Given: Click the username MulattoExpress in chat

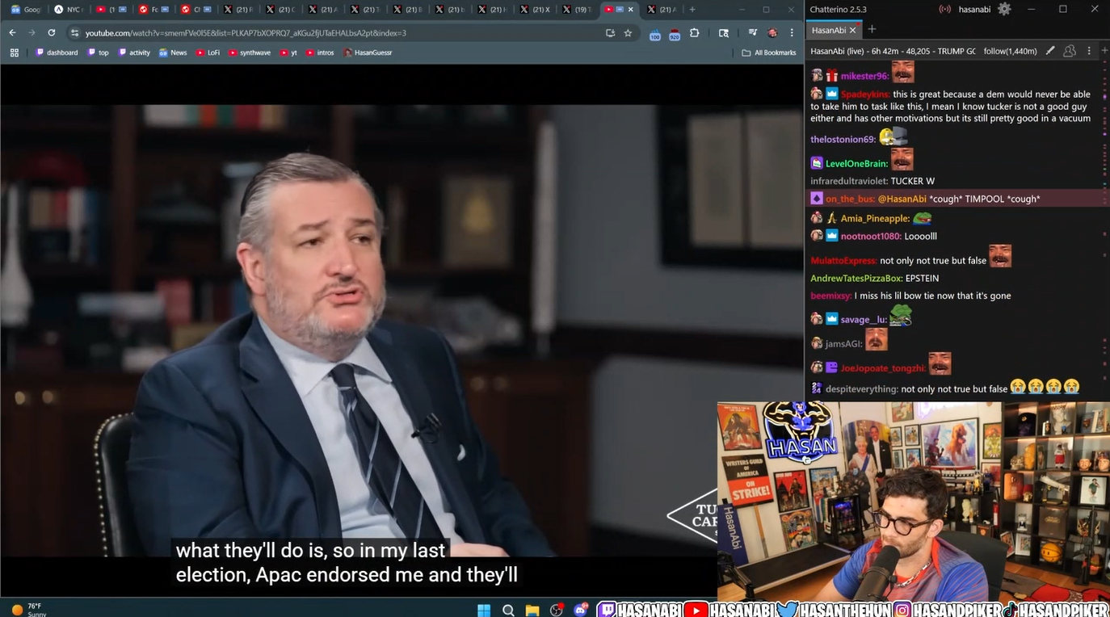Looking at the screenshot, I should 843,261.
